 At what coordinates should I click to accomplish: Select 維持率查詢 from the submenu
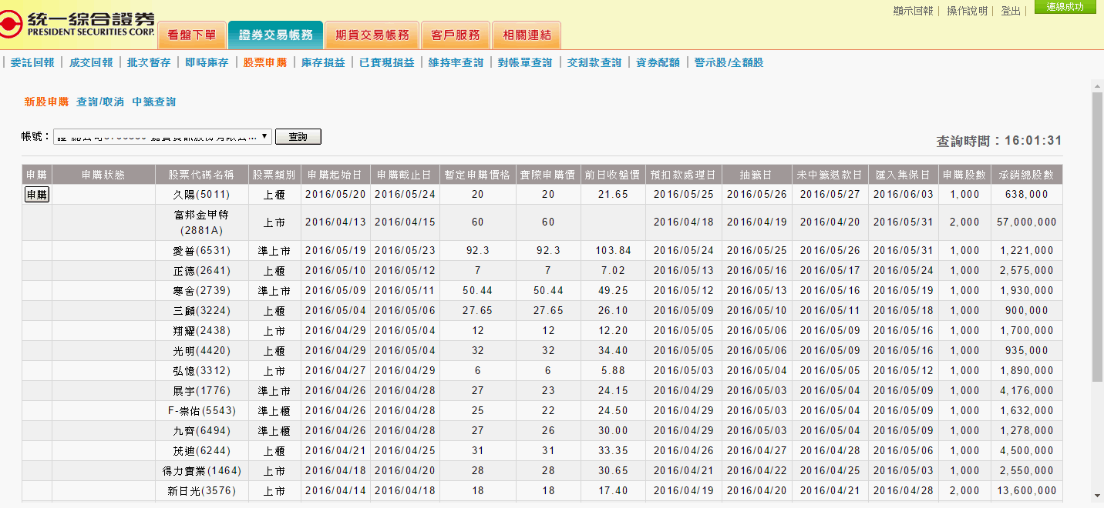[x=456, y=63]
